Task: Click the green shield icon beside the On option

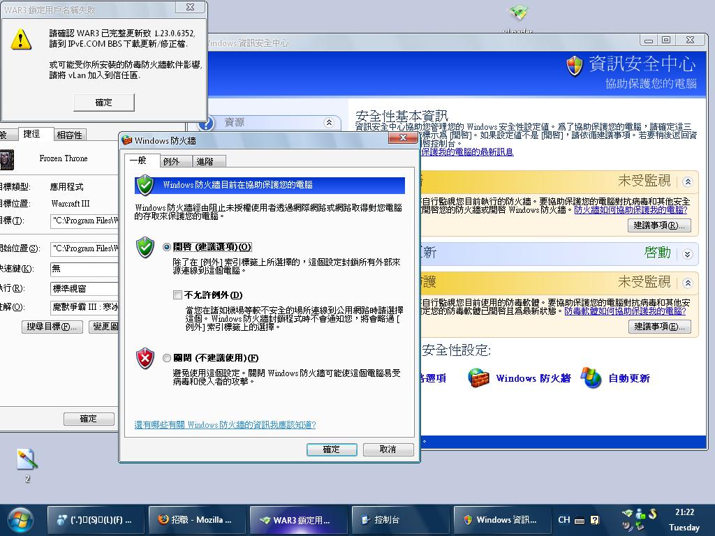Action: click(145, 247)
